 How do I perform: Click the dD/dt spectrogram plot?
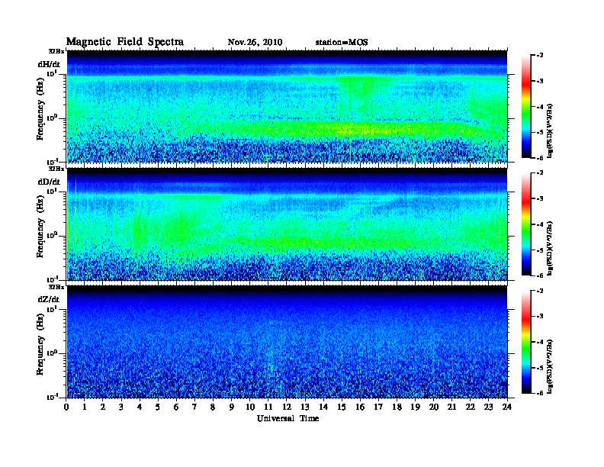click(288, 224)
